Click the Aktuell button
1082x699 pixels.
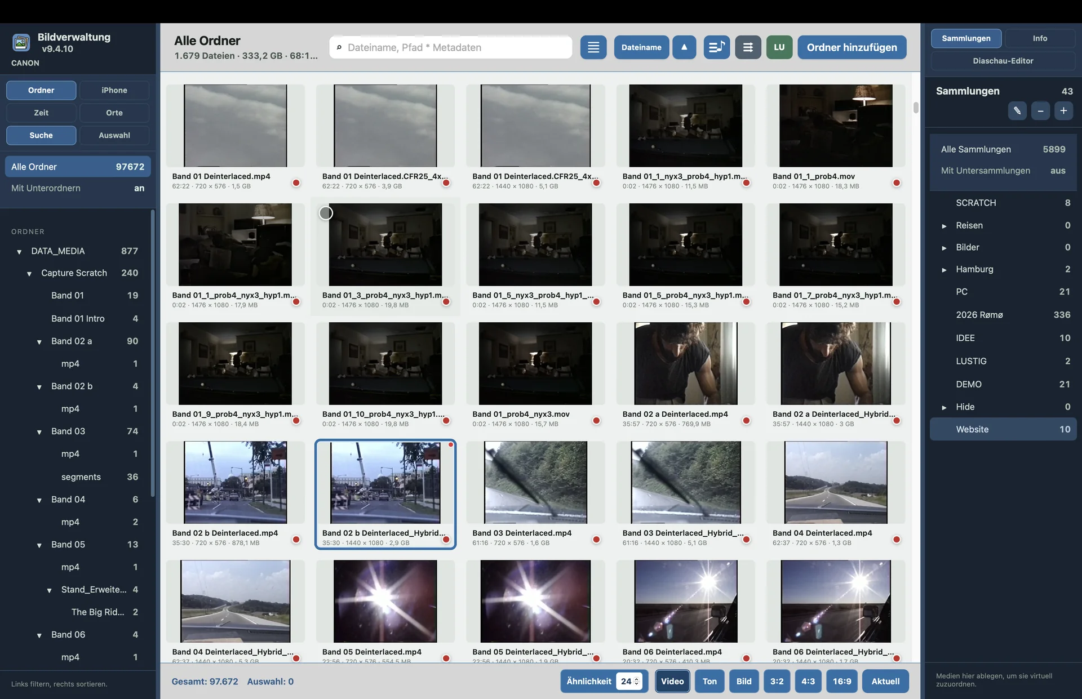(x=885, y=681)
